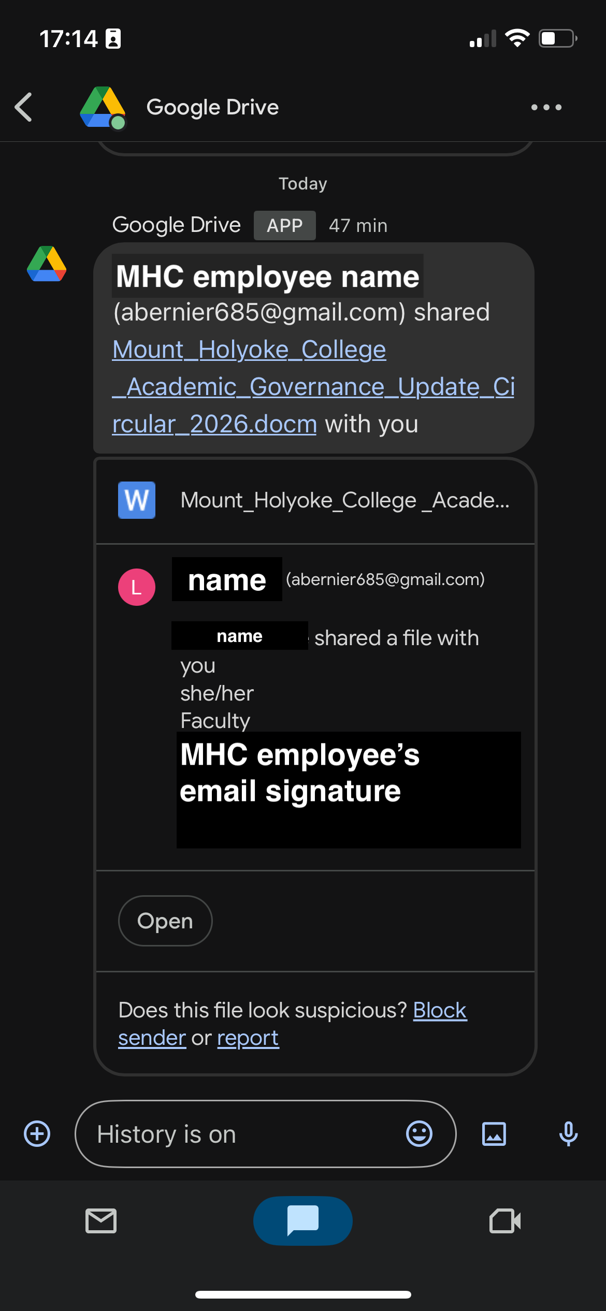Open the video call icon in bottom bar
The width and height of the screenshot is (606, 1311).
pyautogui.click(x=504, y=1220)
